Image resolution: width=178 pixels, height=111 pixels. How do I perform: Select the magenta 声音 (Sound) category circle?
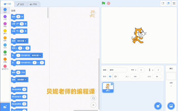point(5,24)
